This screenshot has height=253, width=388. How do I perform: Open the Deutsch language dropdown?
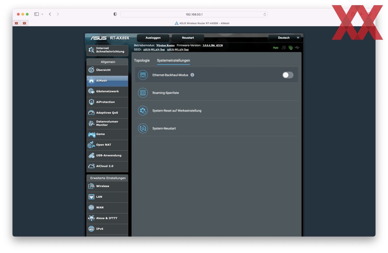click(x=285, y=38)
